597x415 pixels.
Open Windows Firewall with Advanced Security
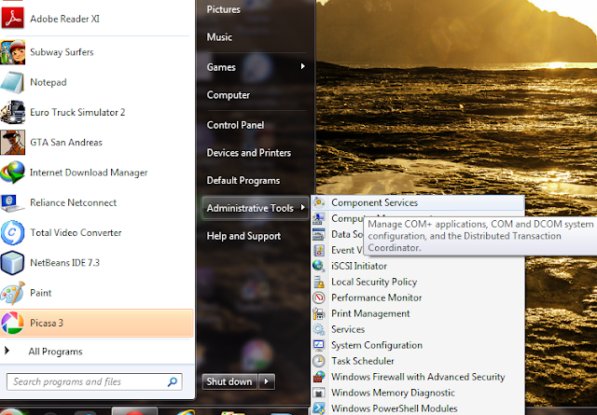[x=418, y=377]
